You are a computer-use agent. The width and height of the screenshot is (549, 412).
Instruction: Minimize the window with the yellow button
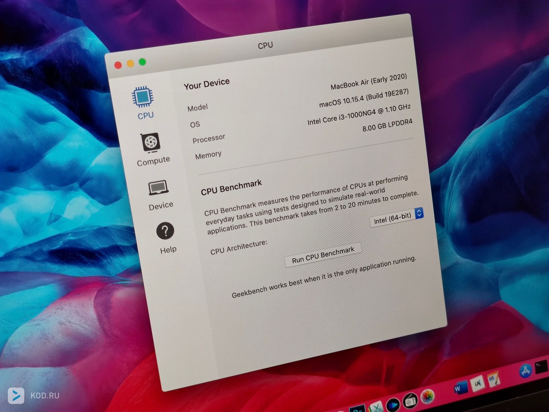pyautogui.click(x=130, y=63)
